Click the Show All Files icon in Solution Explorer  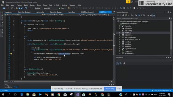pyautogui.click(x=144, y=15)
